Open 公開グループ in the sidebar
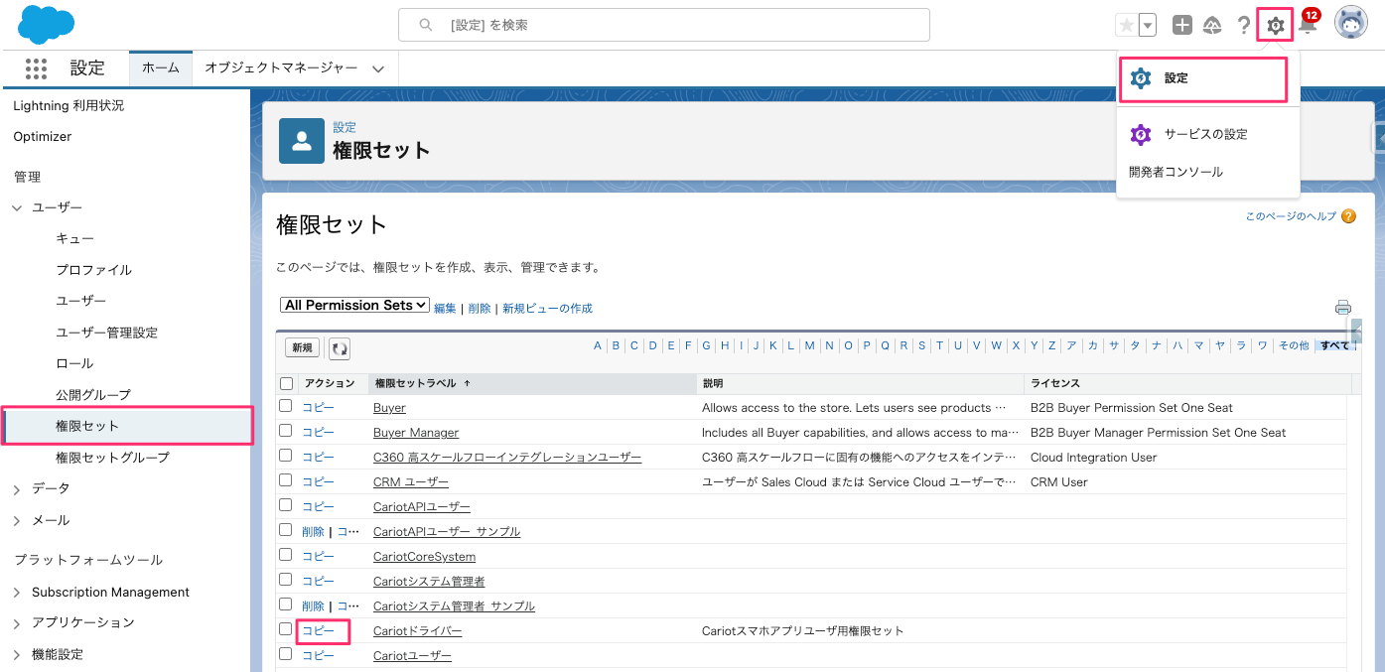Image resolution: width=1385 pixels, height=672 pixels. (x=93, y=395)
